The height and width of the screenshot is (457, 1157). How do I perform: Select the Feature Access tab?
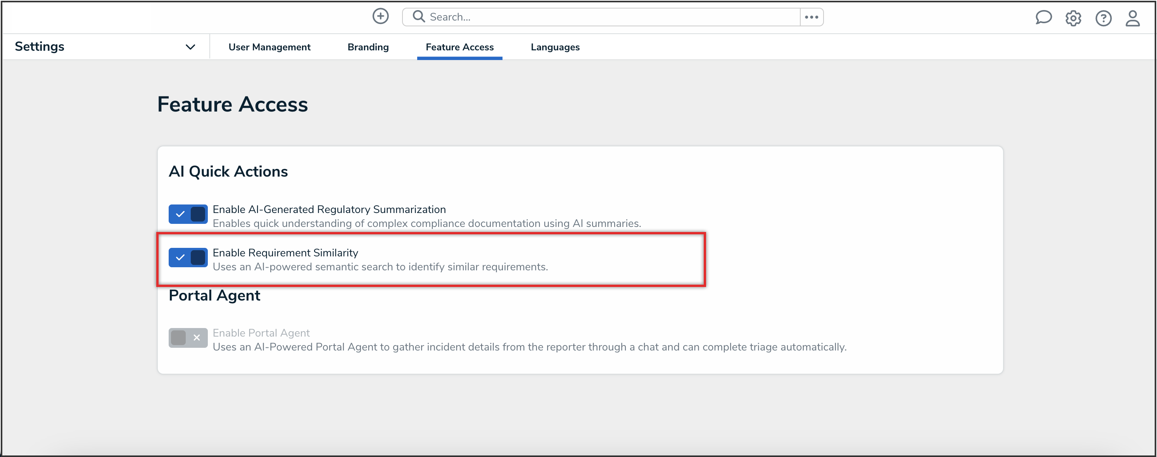[459, 47]
